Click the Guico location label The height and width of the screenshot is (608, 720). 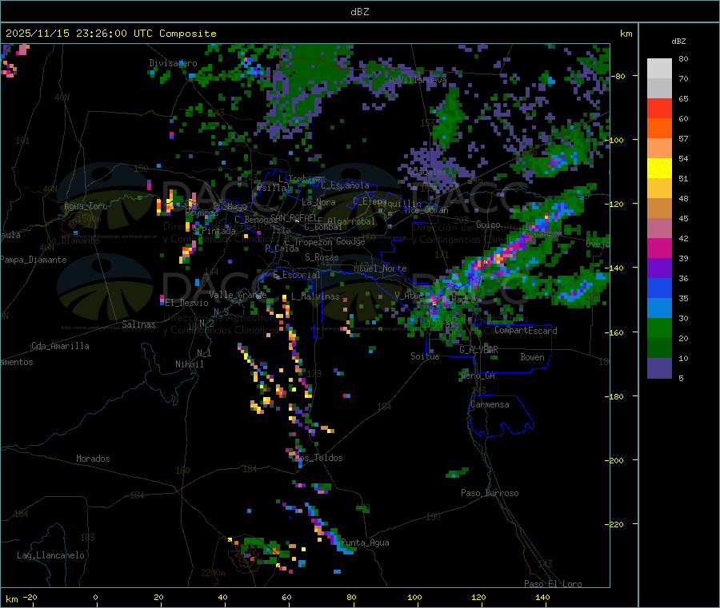click(488, 225)
